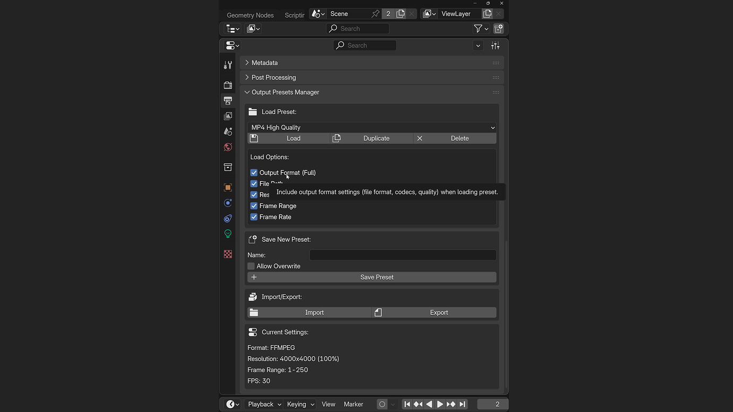
Task: Open the Object properties tab
Action: pos(228,187)
